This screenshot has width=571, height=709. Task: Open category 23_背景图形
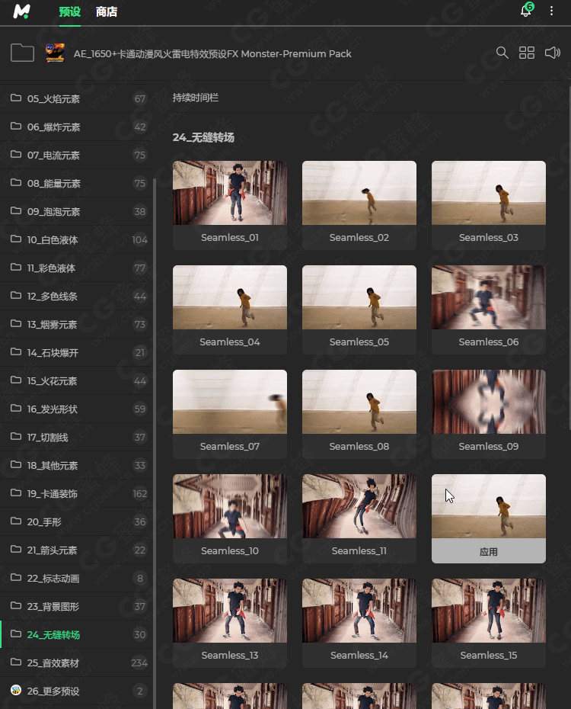(76, 606)
